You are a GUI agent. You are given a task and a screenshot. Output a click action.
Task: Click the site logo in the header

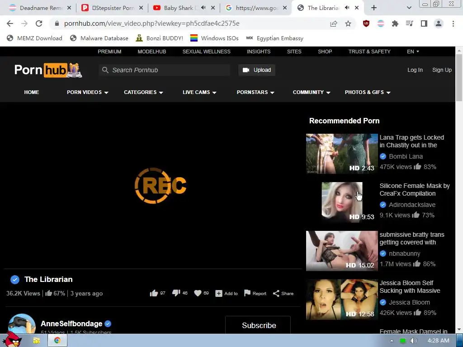pyautogui.click(x=48, y=70)
